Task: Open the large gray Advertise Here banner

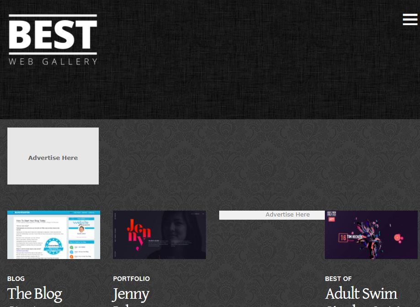Action: (53, 156)
